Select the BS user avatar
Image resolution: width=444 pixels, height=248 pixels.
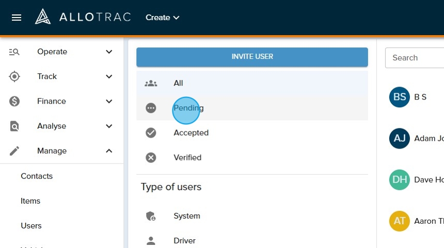coord(399,97)
